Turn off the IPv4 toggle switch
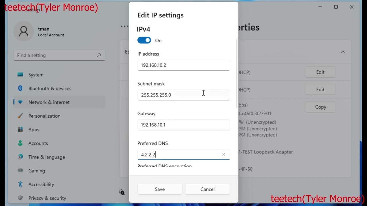The width and height of the screenshot is (367, 206). tap(144, 40)
